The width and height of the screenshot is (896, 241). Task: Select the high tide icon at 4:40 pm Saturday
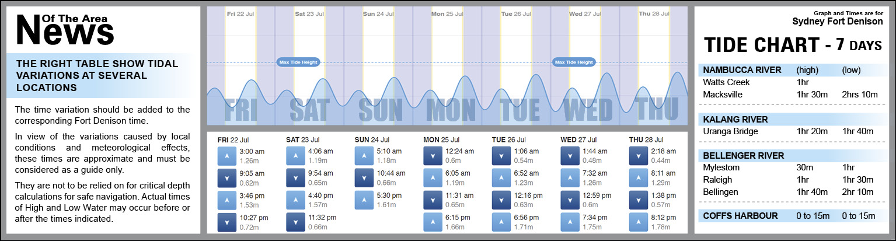click(x=295, y=200)
